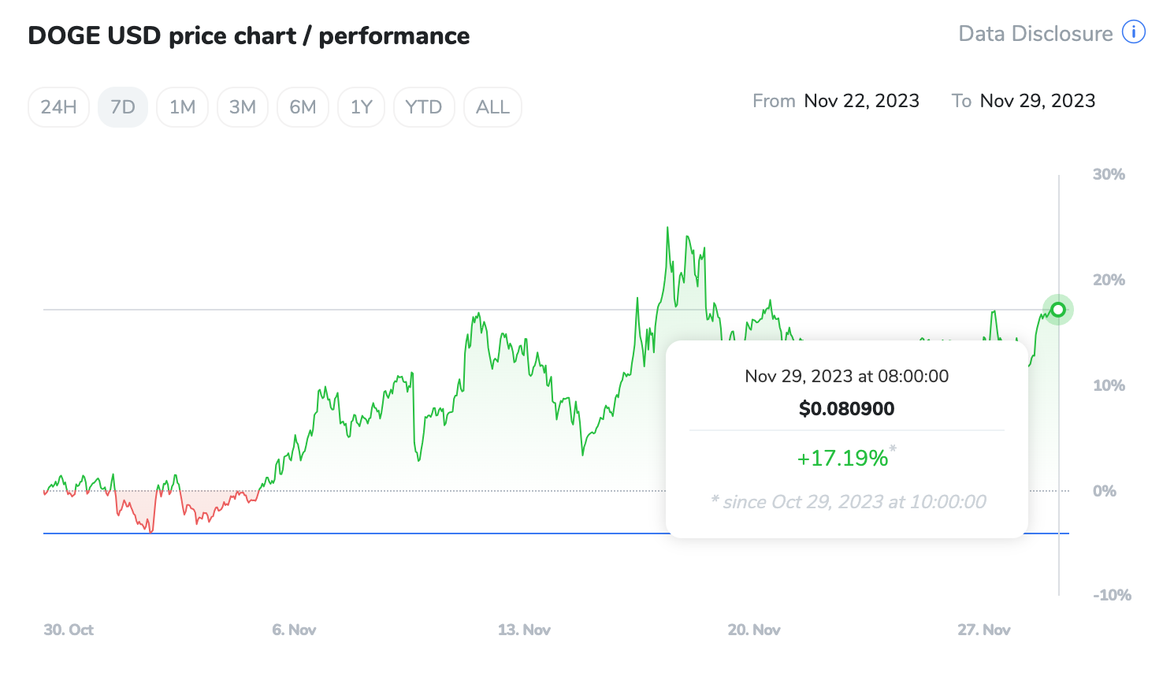Click the To date Nov 29, 2023
This screenshot has height=684, width=1174.
[x=1037, y=100]
